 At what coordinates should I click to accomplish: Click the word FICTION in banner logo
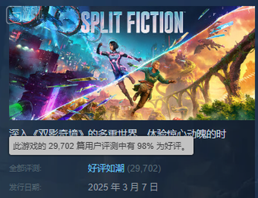tap(155, 22)
